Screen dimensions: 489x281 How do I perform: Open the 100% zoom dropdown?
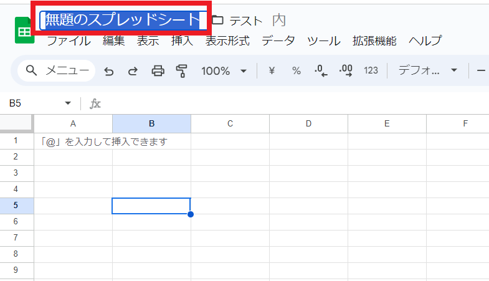[x=224, y=71]
